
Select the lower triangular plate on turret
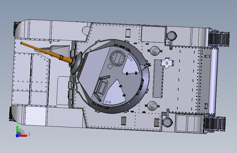(115, 92)
